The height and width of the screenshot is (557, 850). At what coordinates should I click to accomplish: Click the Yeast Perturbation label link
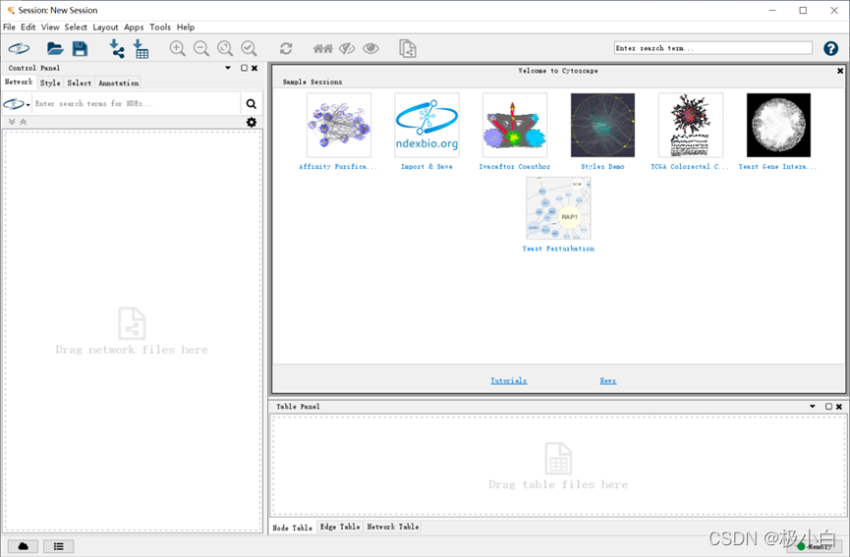pyautogui.click(x=558, y=249)
